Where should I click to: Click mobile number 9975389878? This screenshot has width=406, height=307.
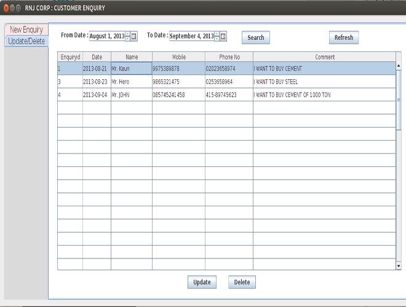coord(178,69)
